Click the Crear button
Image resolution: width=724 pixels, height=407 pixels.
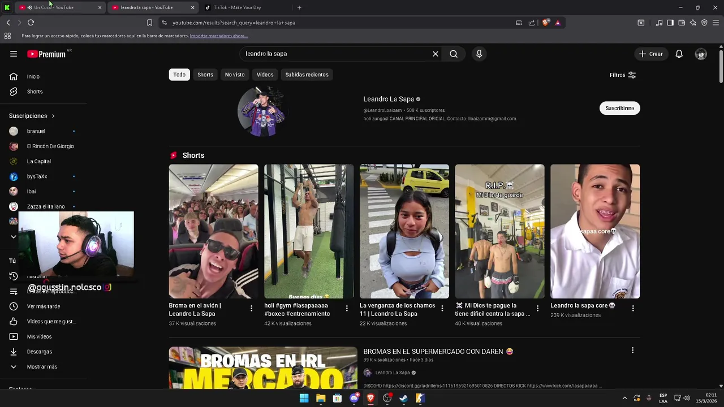tap(651, 54)
